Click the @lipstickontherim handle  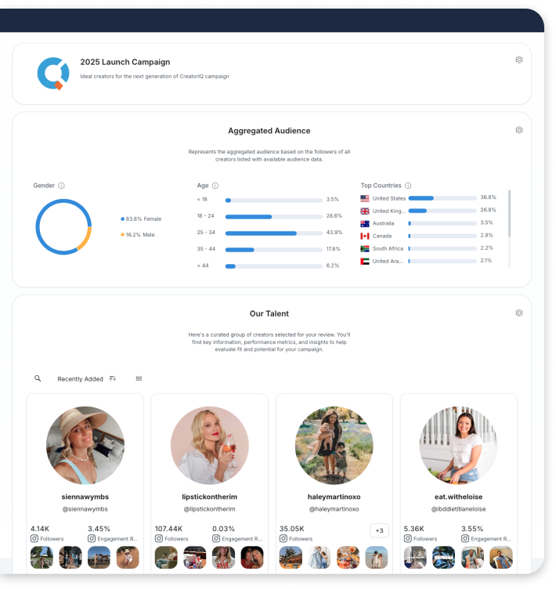(x=210, y=509)
